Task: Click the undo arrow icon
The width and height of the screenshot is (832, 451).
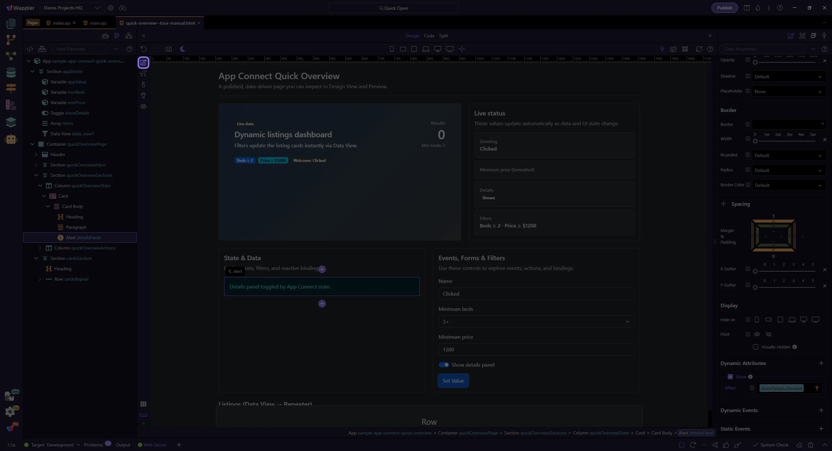Action: [143, 49]
